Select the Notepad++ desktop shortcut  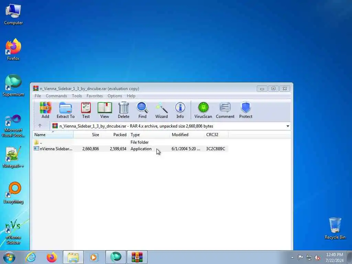click(13, 157)
